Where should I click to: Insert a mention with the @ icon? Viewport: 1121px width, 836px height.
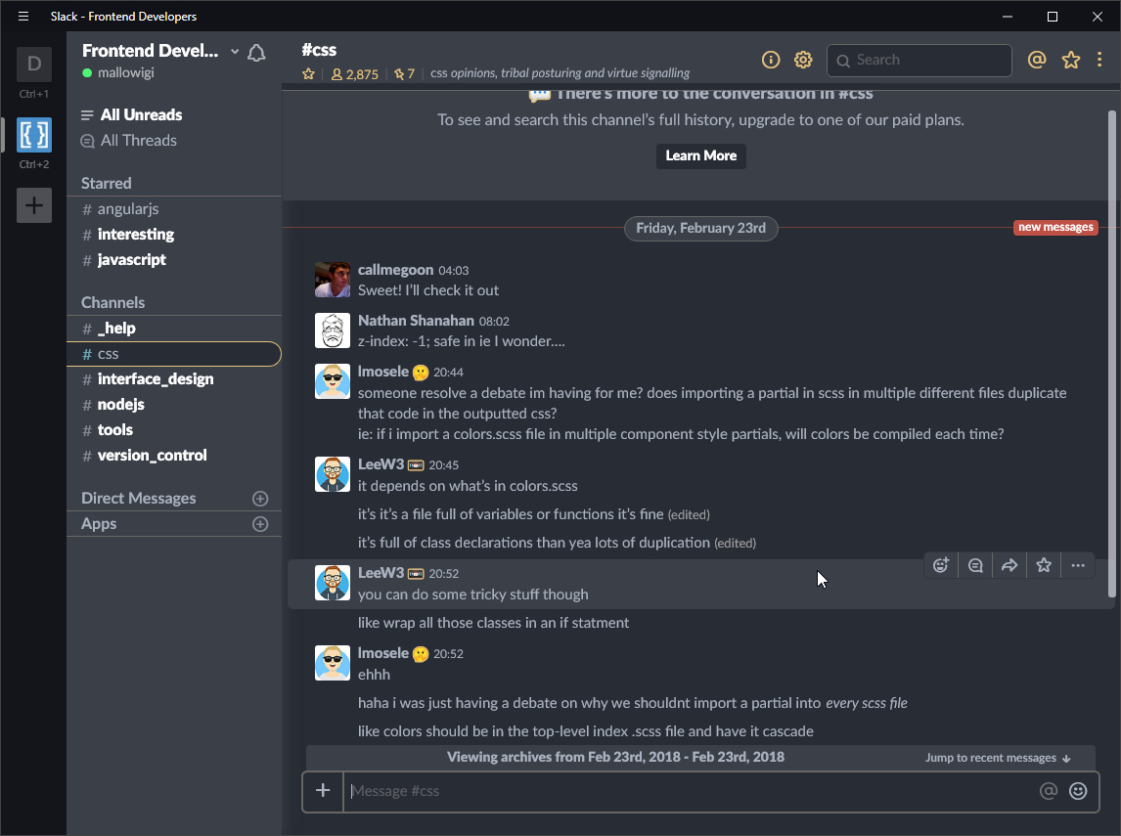coord(1048,791)
